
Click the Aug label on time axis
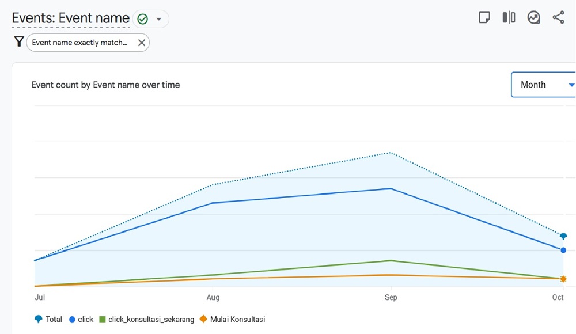pos(213,298)
